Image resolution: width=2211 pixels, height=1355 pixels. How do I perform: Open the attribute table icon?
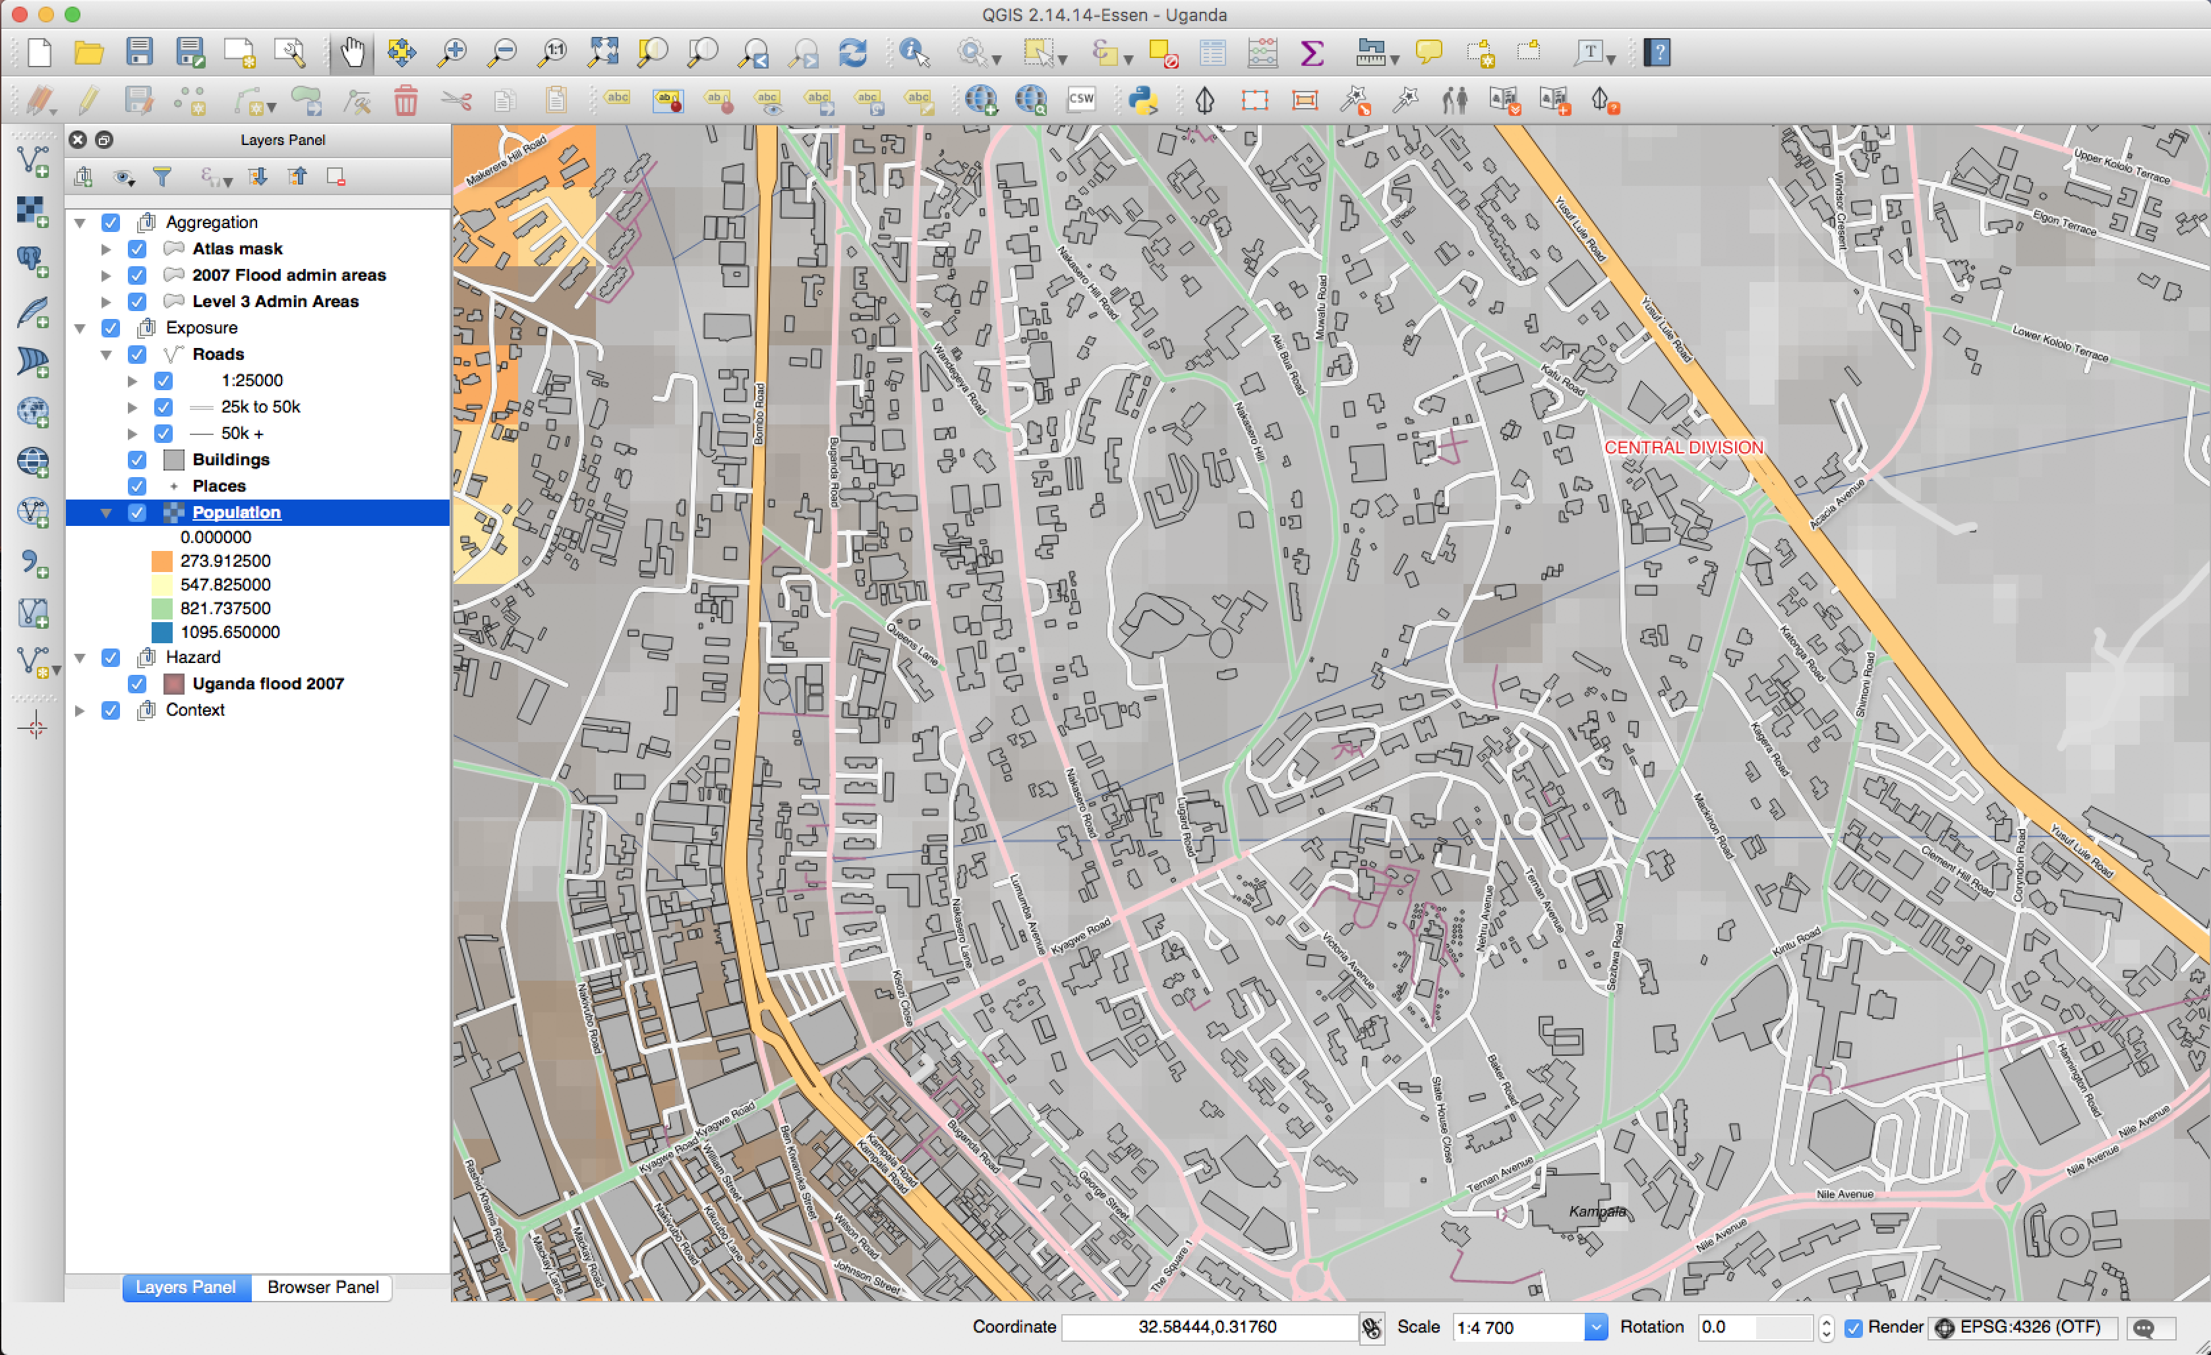1212,53
